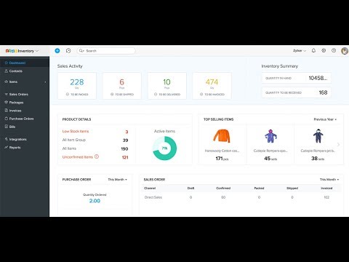
Task: Click the Invoiced value 102
Action: (326, 197)
